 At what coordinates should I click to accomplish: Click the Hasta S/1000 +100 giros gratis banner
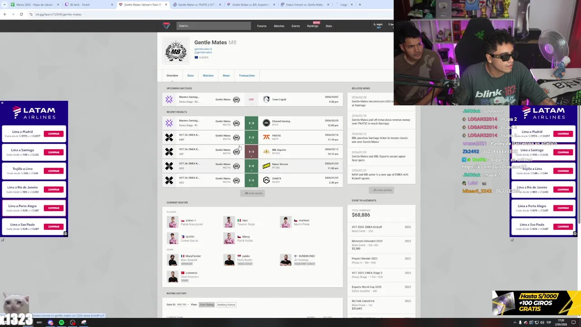[x=536, y=303]
